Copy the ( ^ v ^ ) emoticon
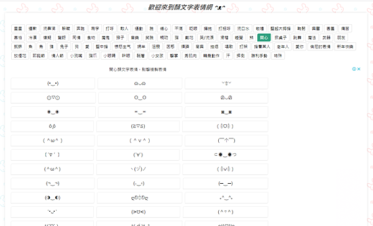The width and height of the screenshot is (373, 226). tap(140, 140)
